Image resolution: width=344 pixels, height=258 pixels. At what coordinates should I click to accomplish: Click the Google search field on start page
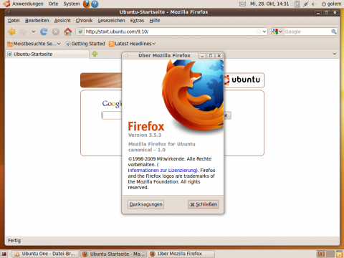tap(112, 115)
